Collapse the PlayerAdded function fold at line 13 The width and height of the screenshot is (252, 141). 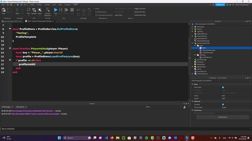coord(10,48)
